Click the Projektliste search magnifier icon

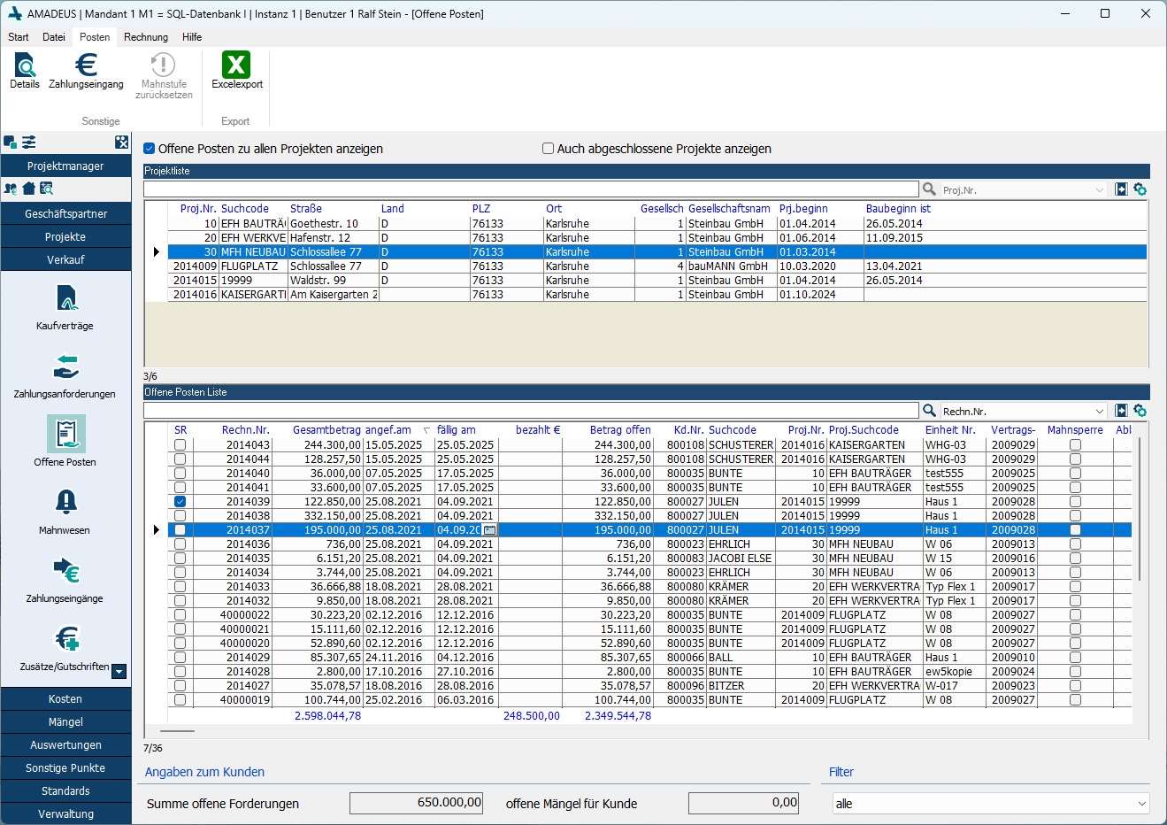pos(929,189)
